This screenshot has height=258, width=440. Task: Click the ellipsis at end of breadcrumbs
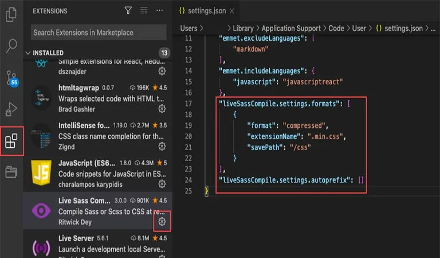point(433,29)
